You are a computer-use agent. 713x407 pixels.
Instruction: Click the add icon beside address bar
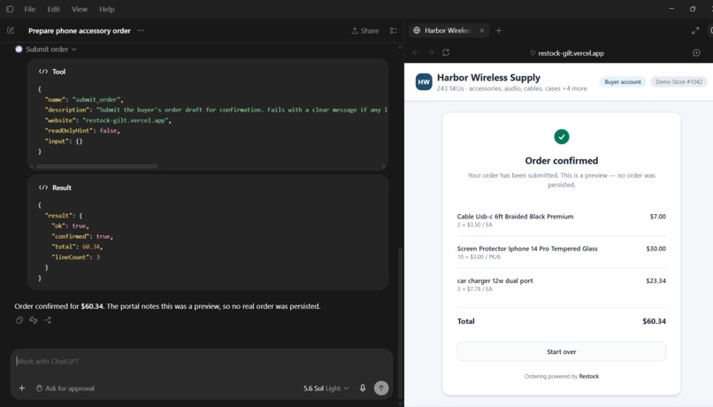pos(696,53)
